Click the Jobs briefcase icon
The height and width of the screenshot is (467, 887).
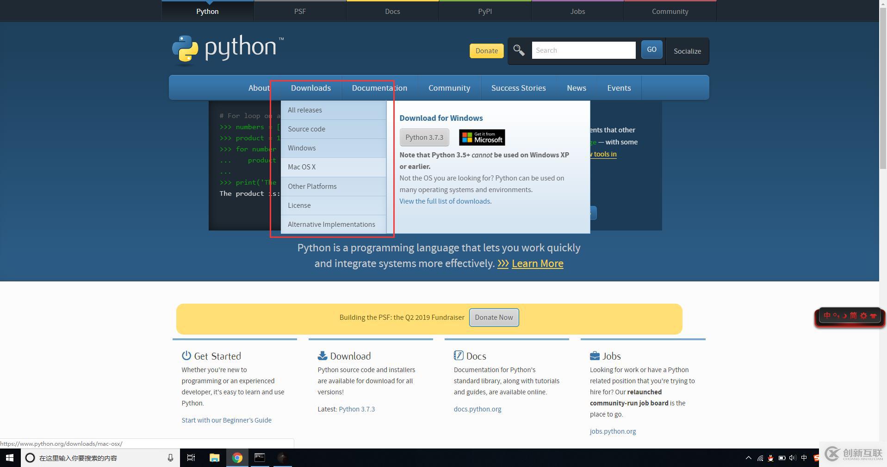(x=595, y=356)
